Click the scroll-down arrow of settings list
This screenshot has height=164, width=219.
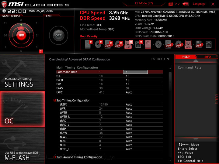pyautogui.click(x=170, y=161)
